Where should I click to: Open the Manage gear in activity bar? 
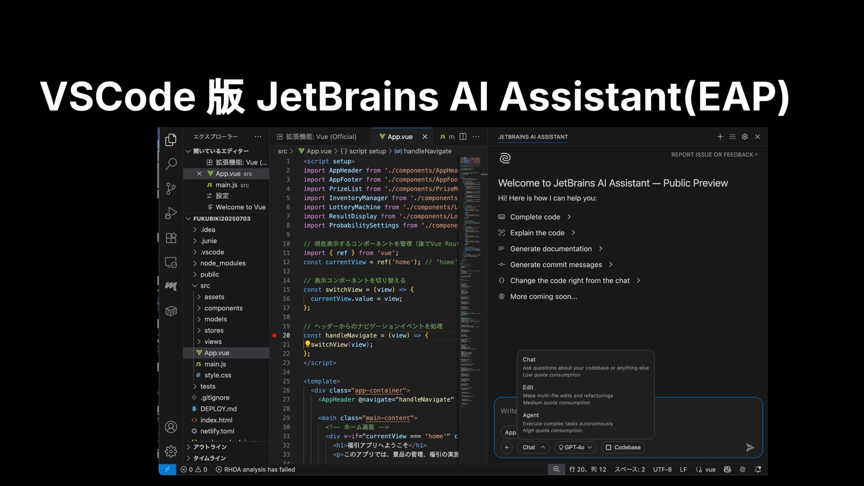pos(171,451)
